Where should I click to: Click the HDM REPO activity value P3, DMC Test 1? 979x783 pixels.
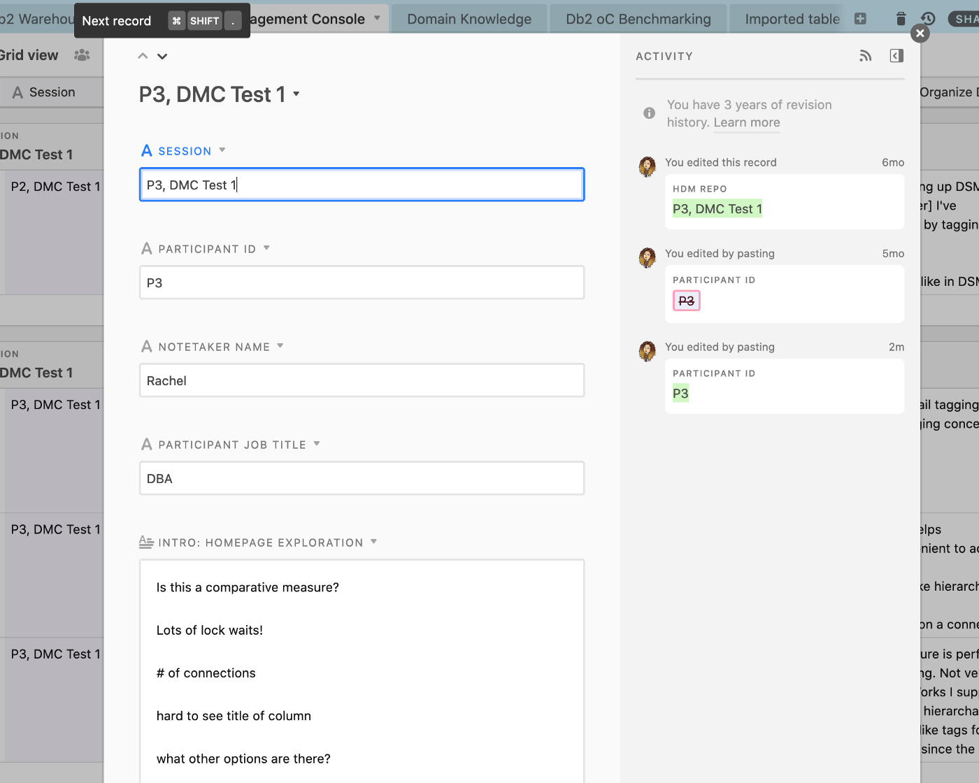[x=717, y=209]
